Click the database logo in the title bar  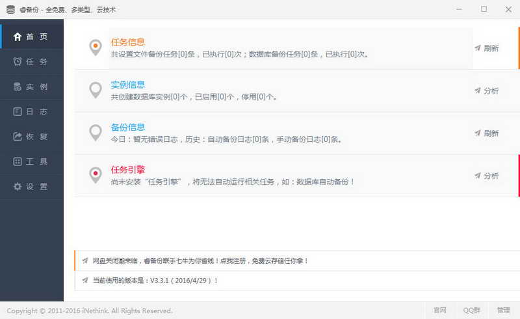(10, 10)
